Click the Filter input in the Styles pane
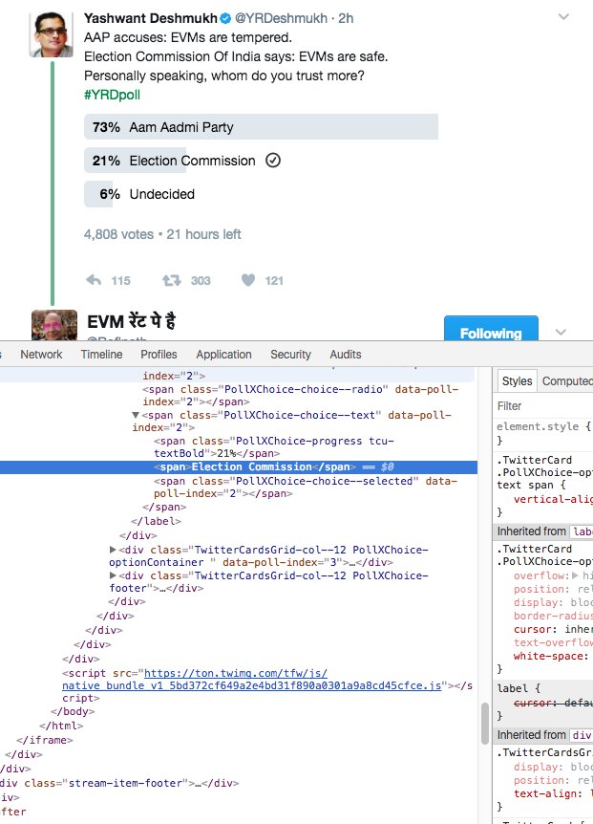 (544, 406)
